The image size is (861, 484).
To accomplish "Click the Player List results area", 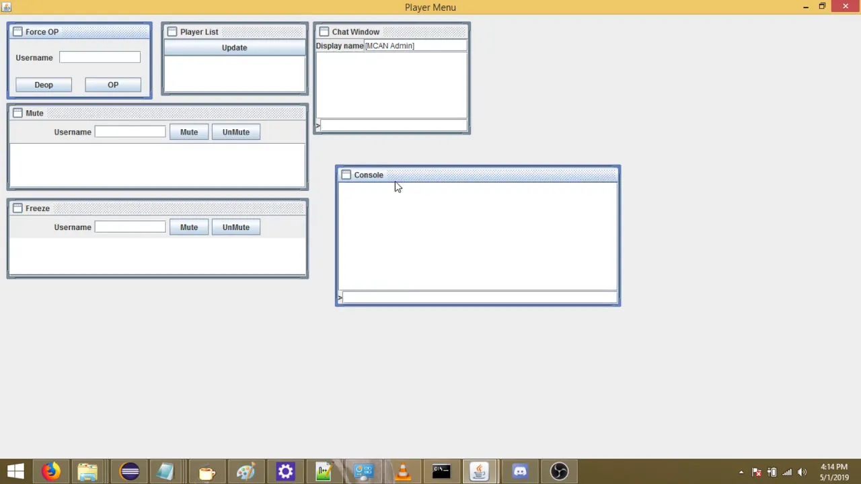I will pos(234,73).
